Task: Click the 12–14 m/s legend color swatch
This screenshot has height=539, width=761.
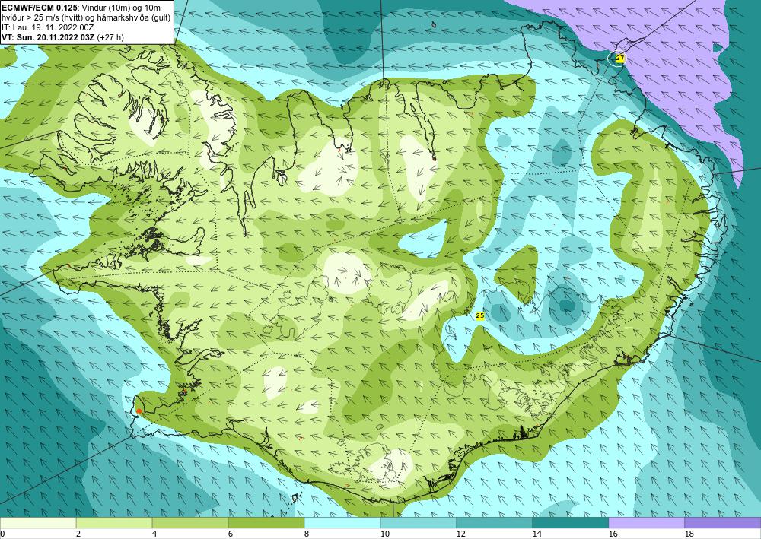Action: pyautogui.click(x=495, y=523)
